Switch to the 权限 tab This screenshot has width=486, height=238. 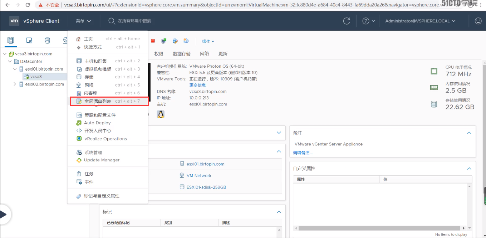tap(159, 54)
